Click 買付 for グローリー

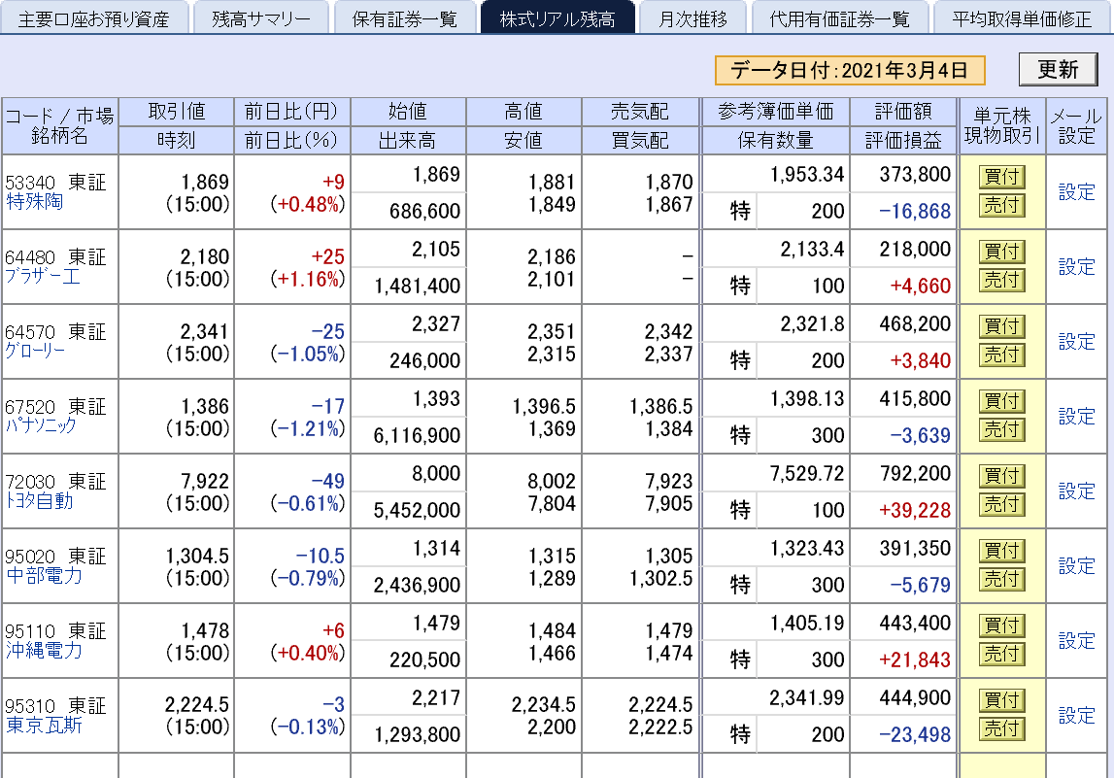point(1001,326)
